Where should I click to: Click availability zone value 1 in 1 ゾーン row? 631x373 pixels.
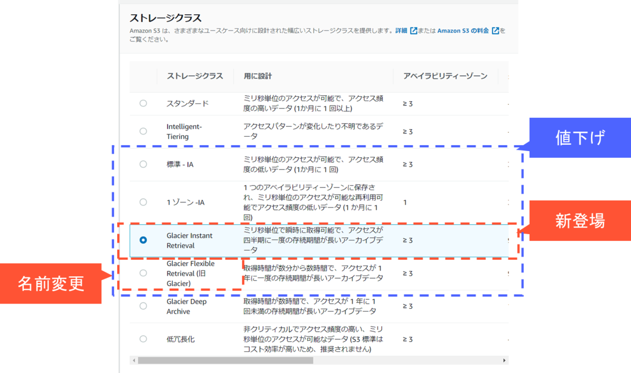405,202
